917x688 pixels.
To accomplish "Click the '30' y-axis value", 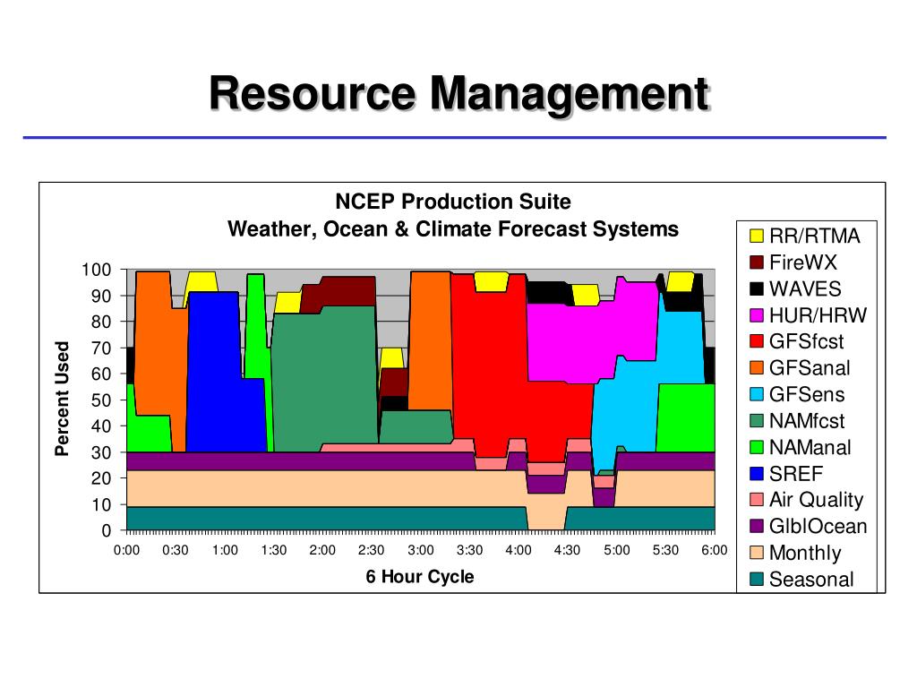I will [x=100, y=452].
